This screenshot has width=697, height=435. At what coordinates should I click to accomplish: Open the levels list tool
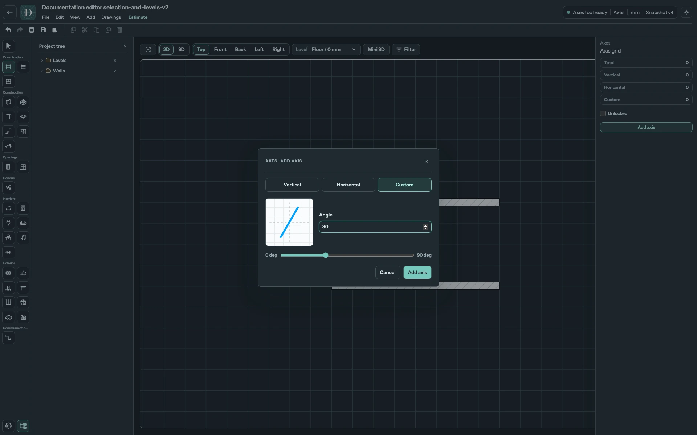23,67
